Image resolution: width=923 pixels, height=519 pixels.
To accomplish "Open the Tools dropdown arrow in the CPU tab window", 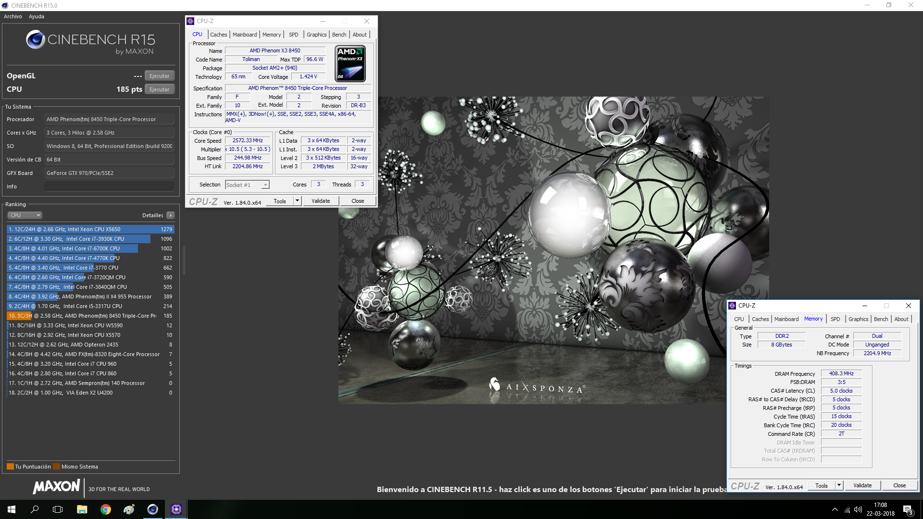I will (x=297, y=201).
